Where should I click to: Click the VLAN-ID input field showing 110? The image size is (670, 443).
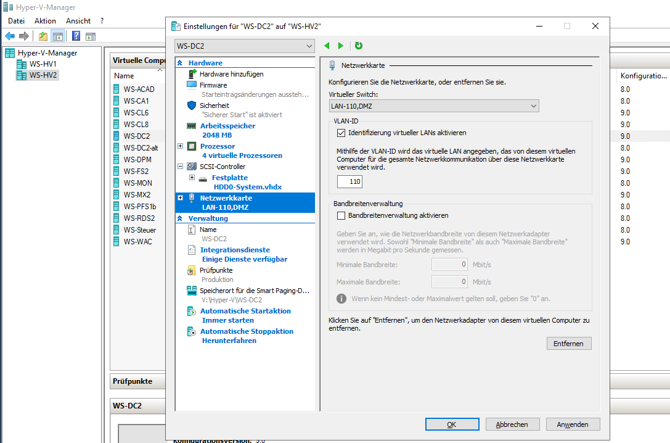click(349, 182)
